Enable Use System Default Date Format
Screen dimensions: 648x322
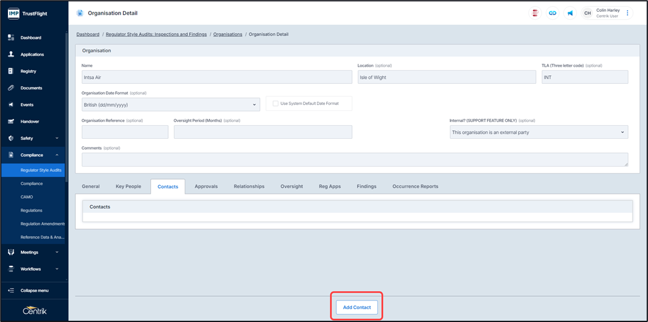(x=276, y=104)
